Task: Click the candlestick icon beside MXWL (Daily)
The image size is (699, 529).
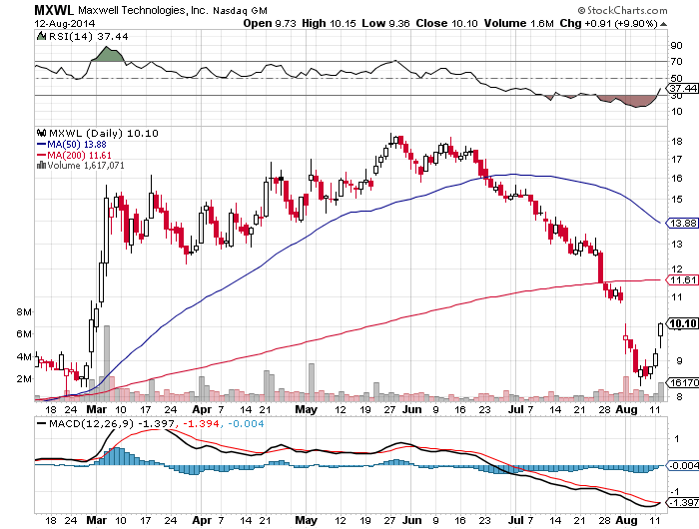Action: pyautogui.click(x=42, y=133)
